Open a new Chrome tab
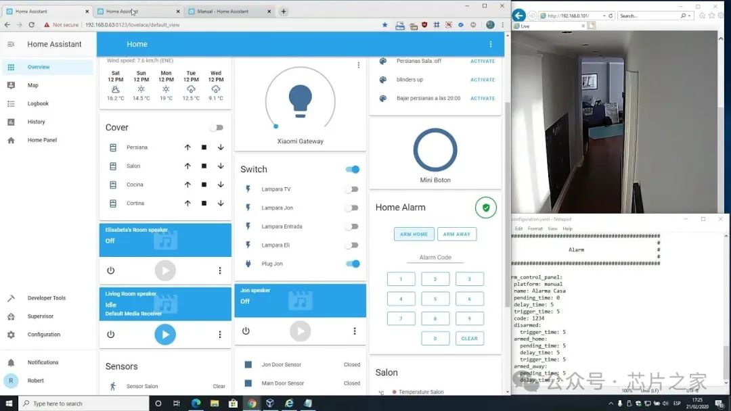The image size is (731, 411). click(284, 11)
